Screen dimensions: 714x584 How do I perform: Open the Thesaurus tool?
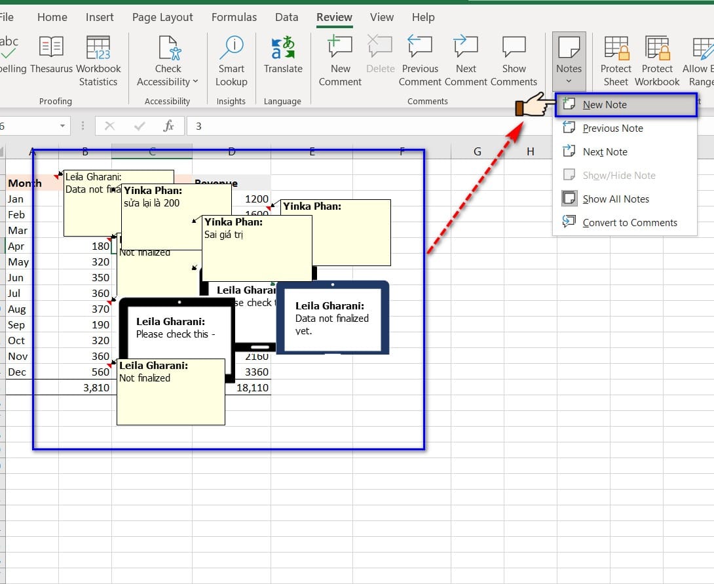pos(51,56)
